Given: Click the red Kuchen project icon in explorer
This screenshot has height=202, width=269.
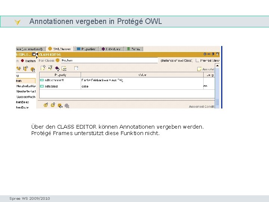Looking at the screenshot, I should [22, 61].
